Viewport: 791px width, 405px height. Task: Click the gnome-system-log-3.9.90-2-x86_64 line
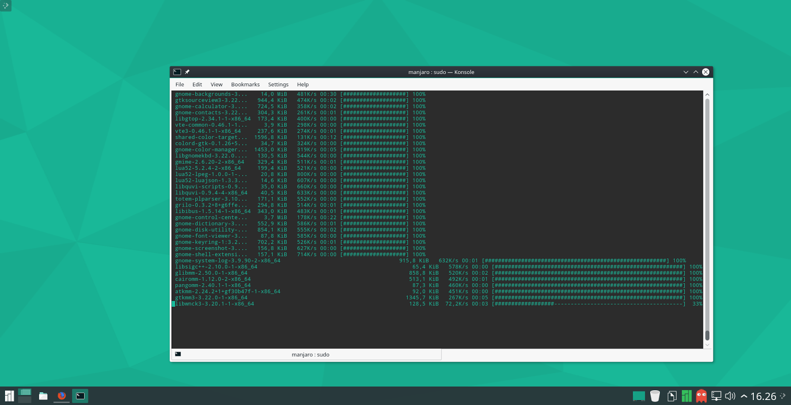coord(430,260)
